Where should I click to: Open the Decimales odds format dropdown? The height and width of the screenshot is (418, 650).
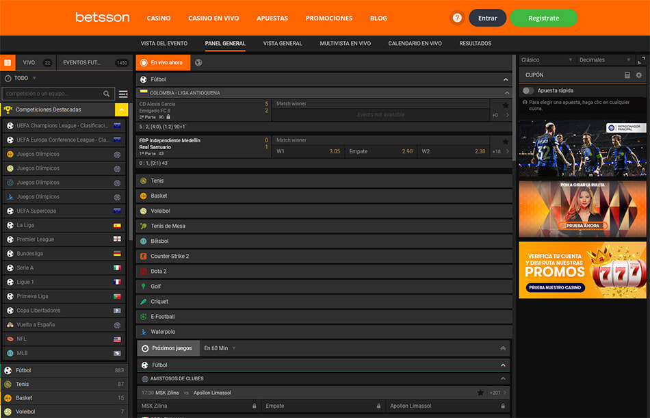pyautogui.click(x=605, y=60)
